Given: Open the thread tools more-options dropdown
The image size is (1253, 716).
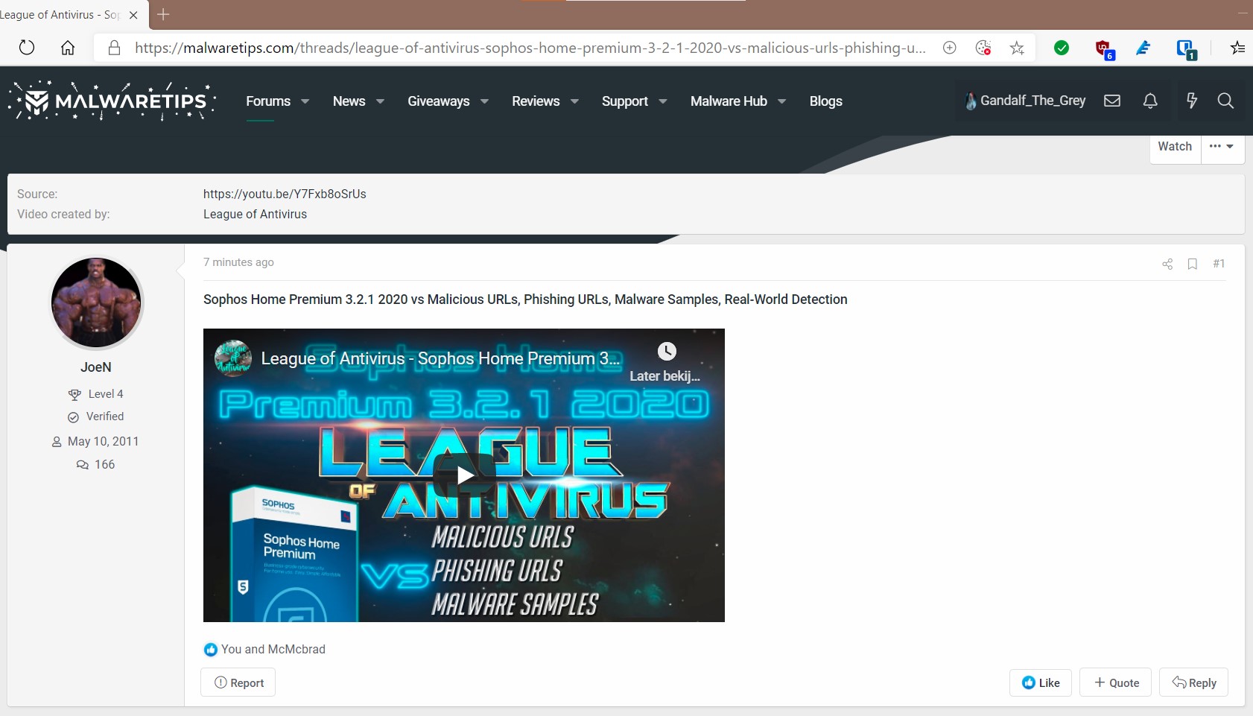Looking at the screenshot, I should [1222, 146].
